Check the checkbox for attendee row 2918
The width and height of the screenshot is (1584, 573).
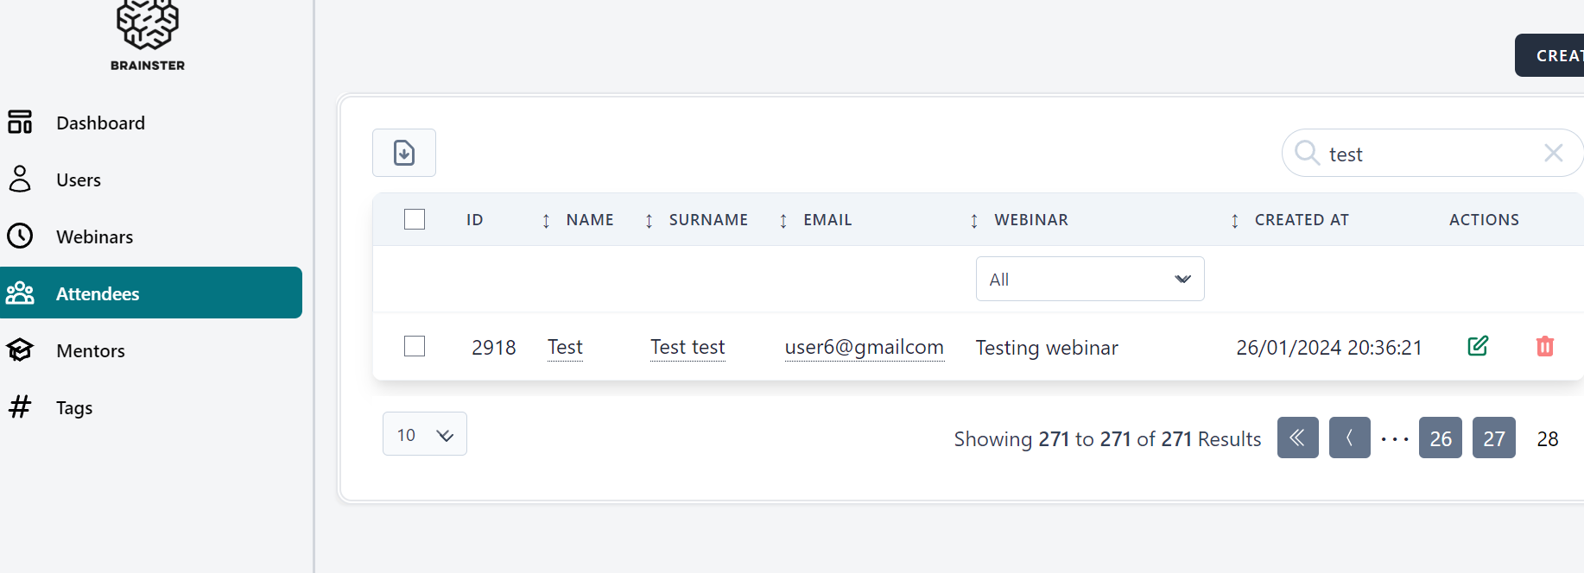click(x=415, y=346)
